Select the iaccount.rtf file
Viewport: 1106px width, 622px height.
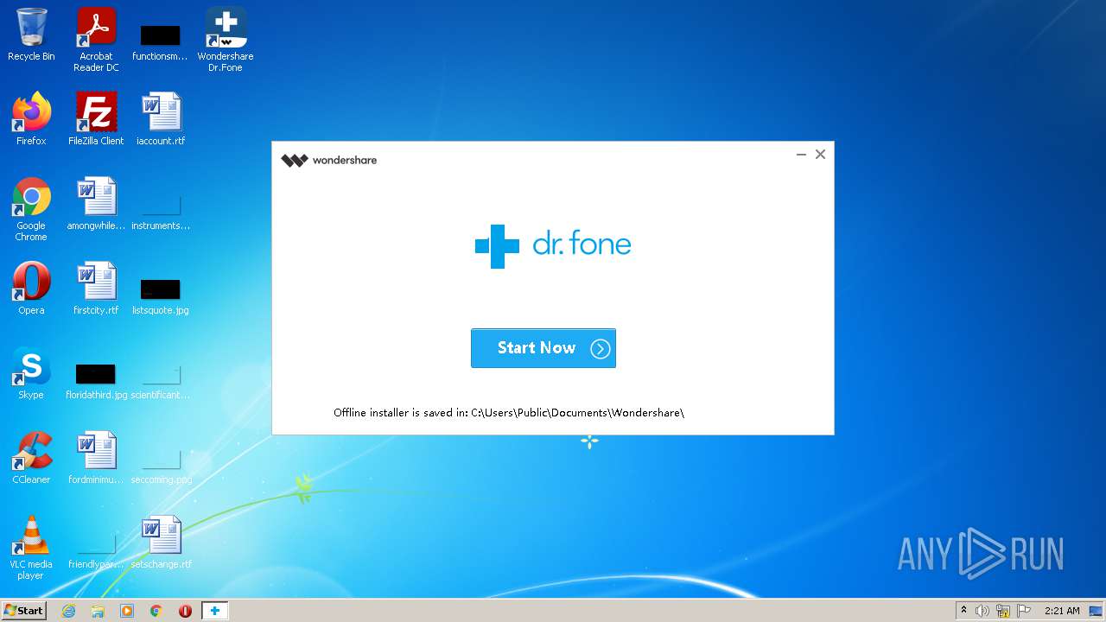coord(161,119)
